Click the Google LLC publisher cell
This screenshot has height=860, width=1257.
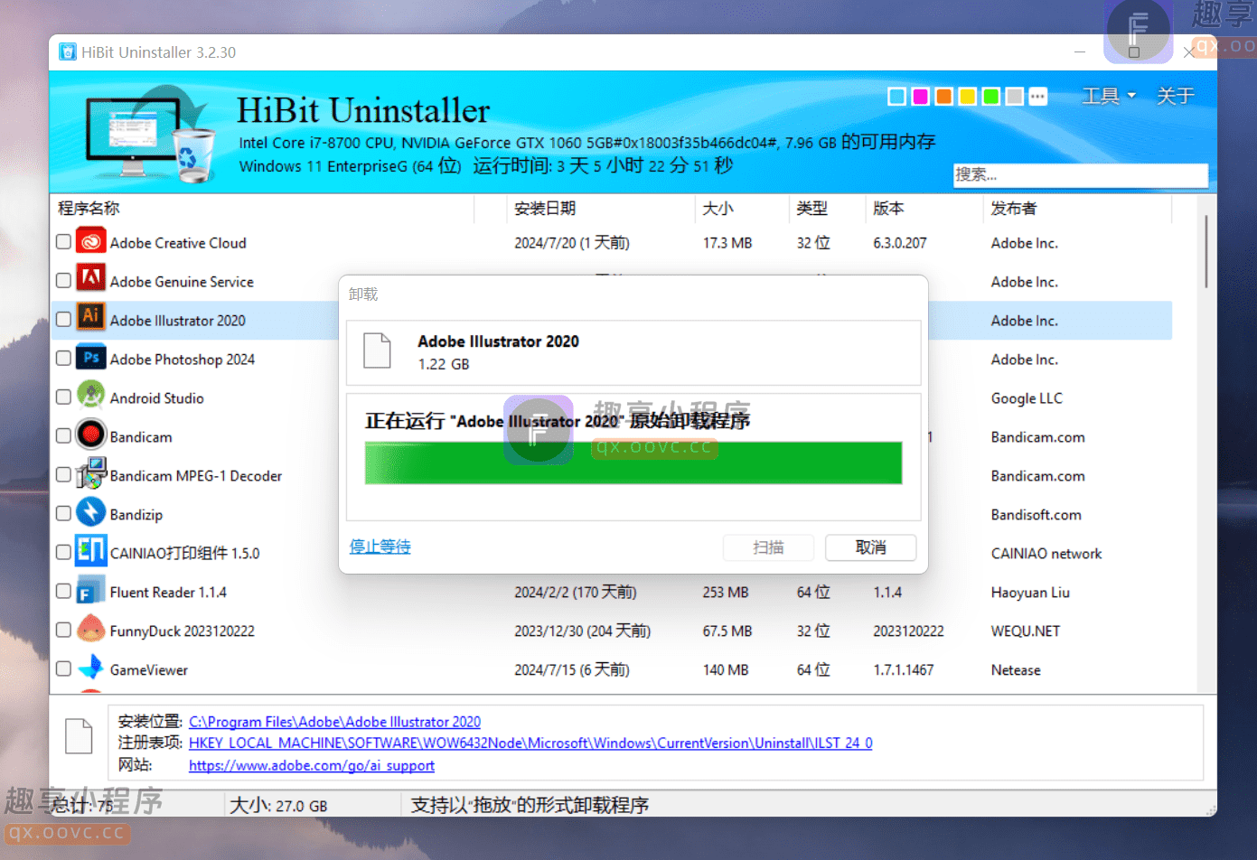(x=1027, y=398)
